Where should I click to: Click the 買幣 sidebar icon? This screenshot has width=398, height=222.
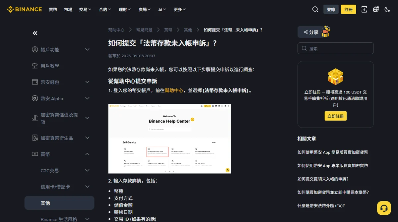[35, 154]
